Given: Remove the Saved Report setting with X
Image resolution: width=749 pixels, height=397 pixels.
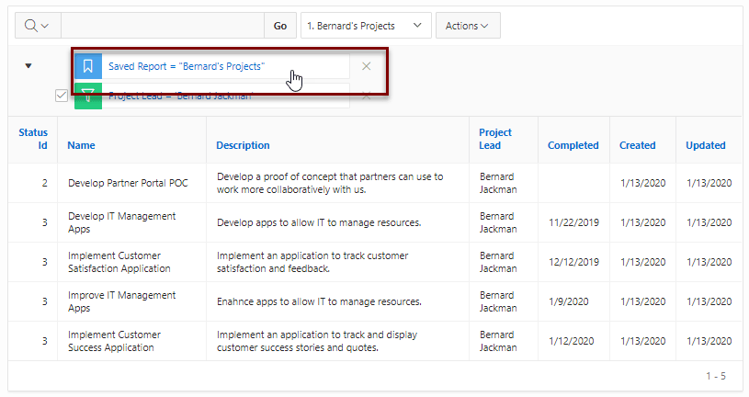Looking at the screenshot, I should [367, 66].
